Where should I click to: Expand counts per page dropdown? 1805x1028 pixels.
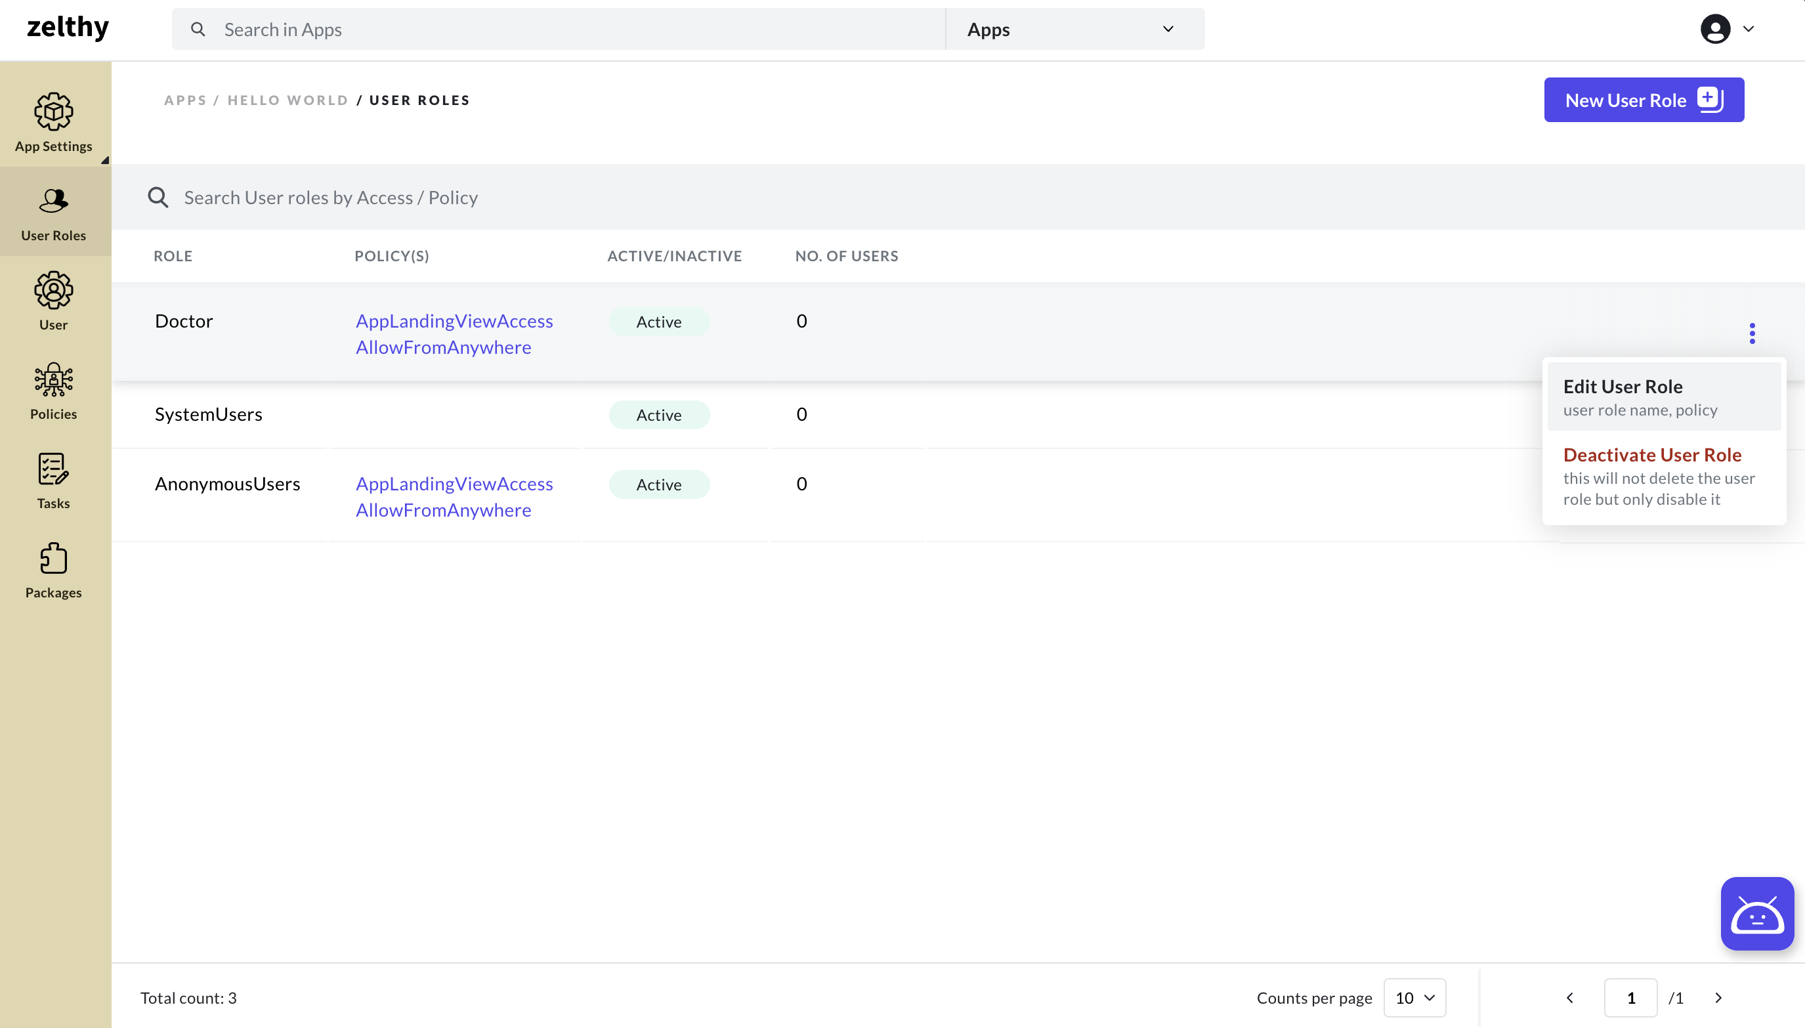[x=1413, y=997]
